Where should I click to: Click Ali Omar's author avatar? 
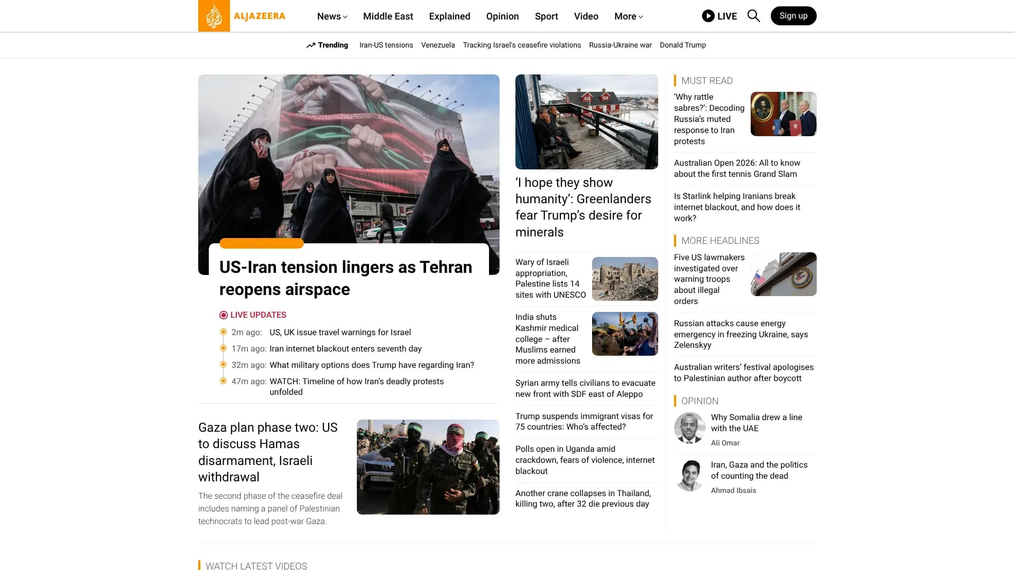coord(689,428)
